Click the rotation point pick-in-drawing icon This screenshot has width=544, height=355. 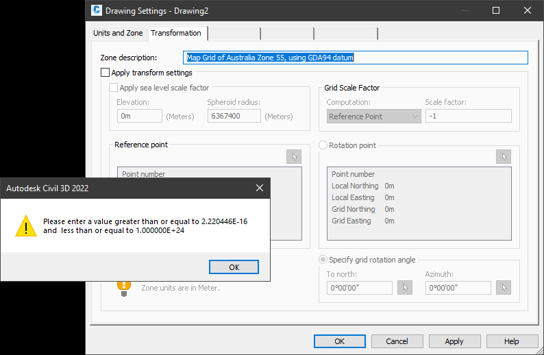click(504, 156)
